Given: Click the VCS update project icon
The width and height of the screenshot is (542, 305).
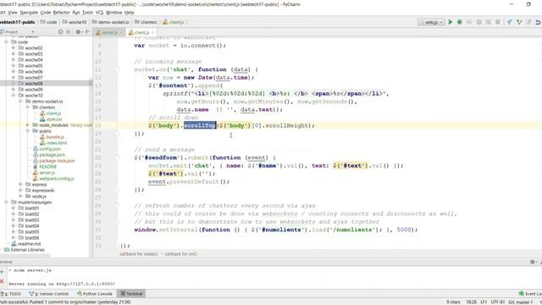Looking at the screenshot, I should click(x=510, y=22).
